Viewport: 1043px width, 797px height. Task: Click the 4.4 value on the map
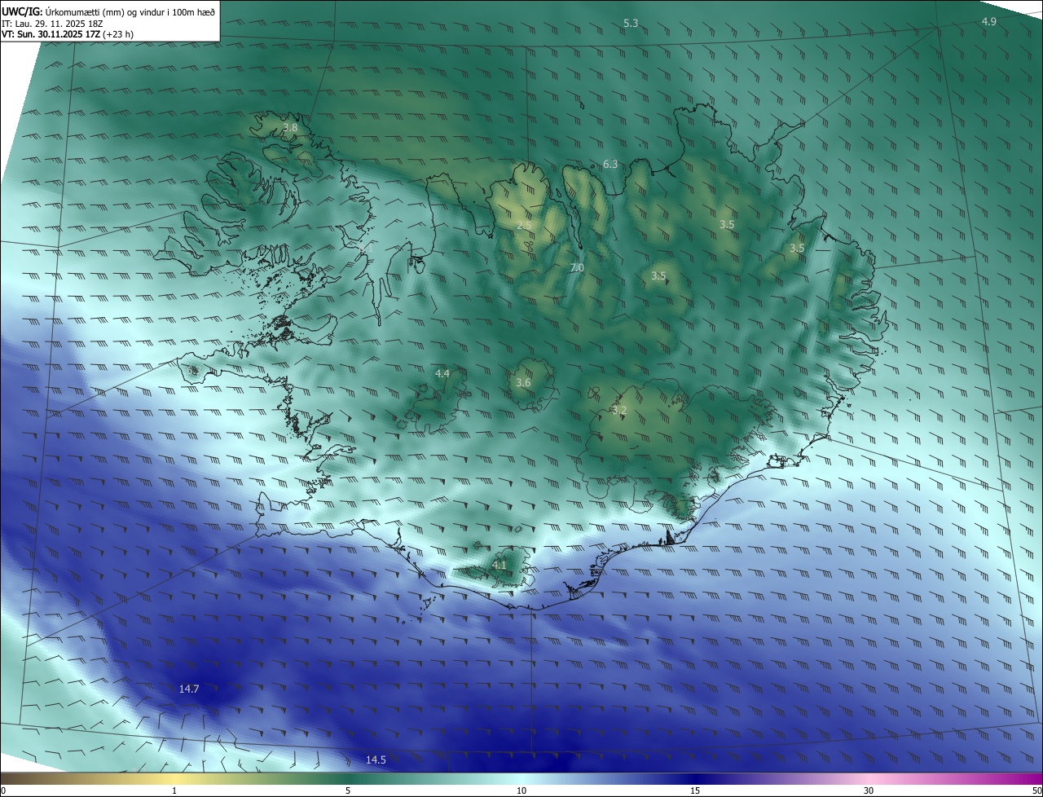(x=442, y=374)
